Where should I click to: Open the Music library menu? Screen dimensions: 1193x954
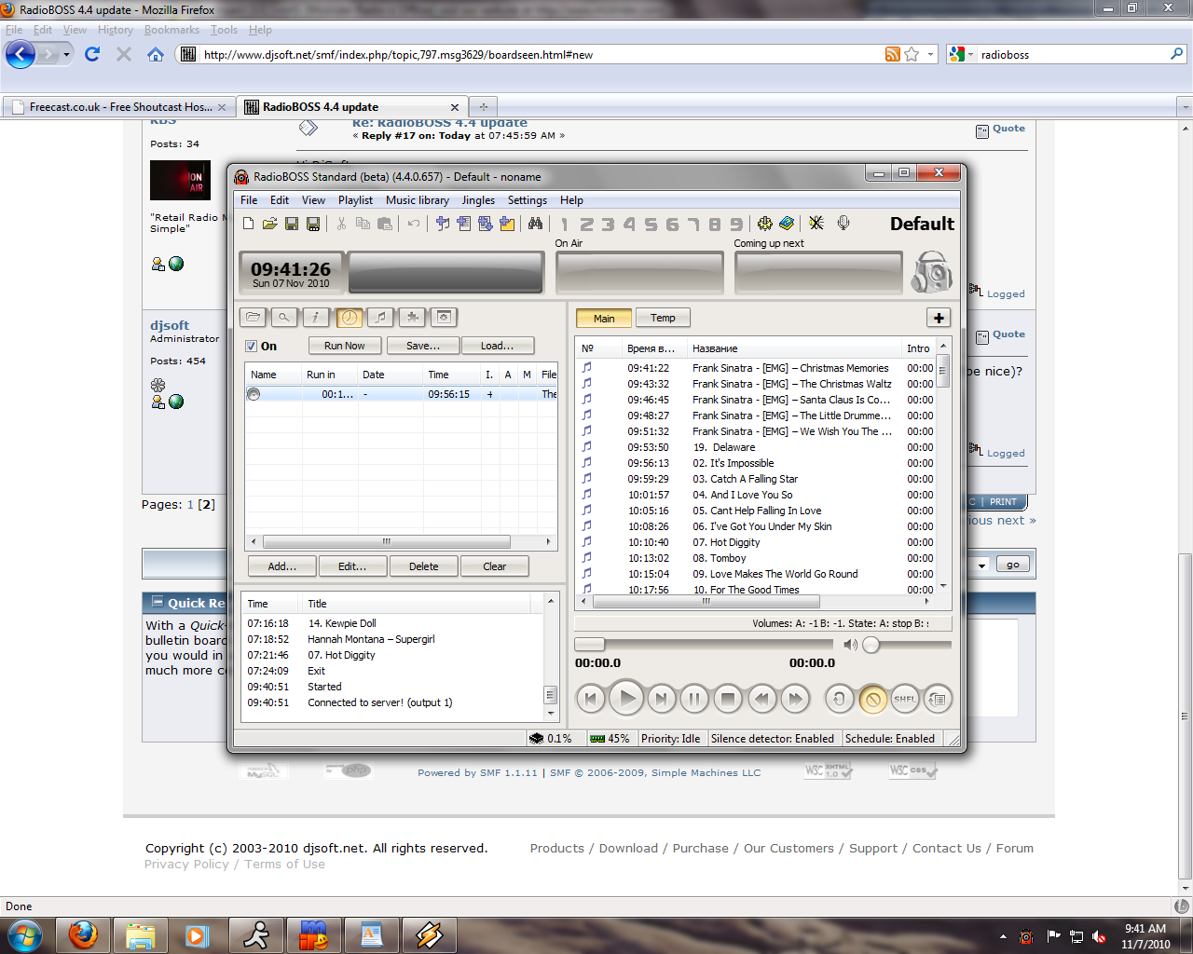click(x=418, y=200)
